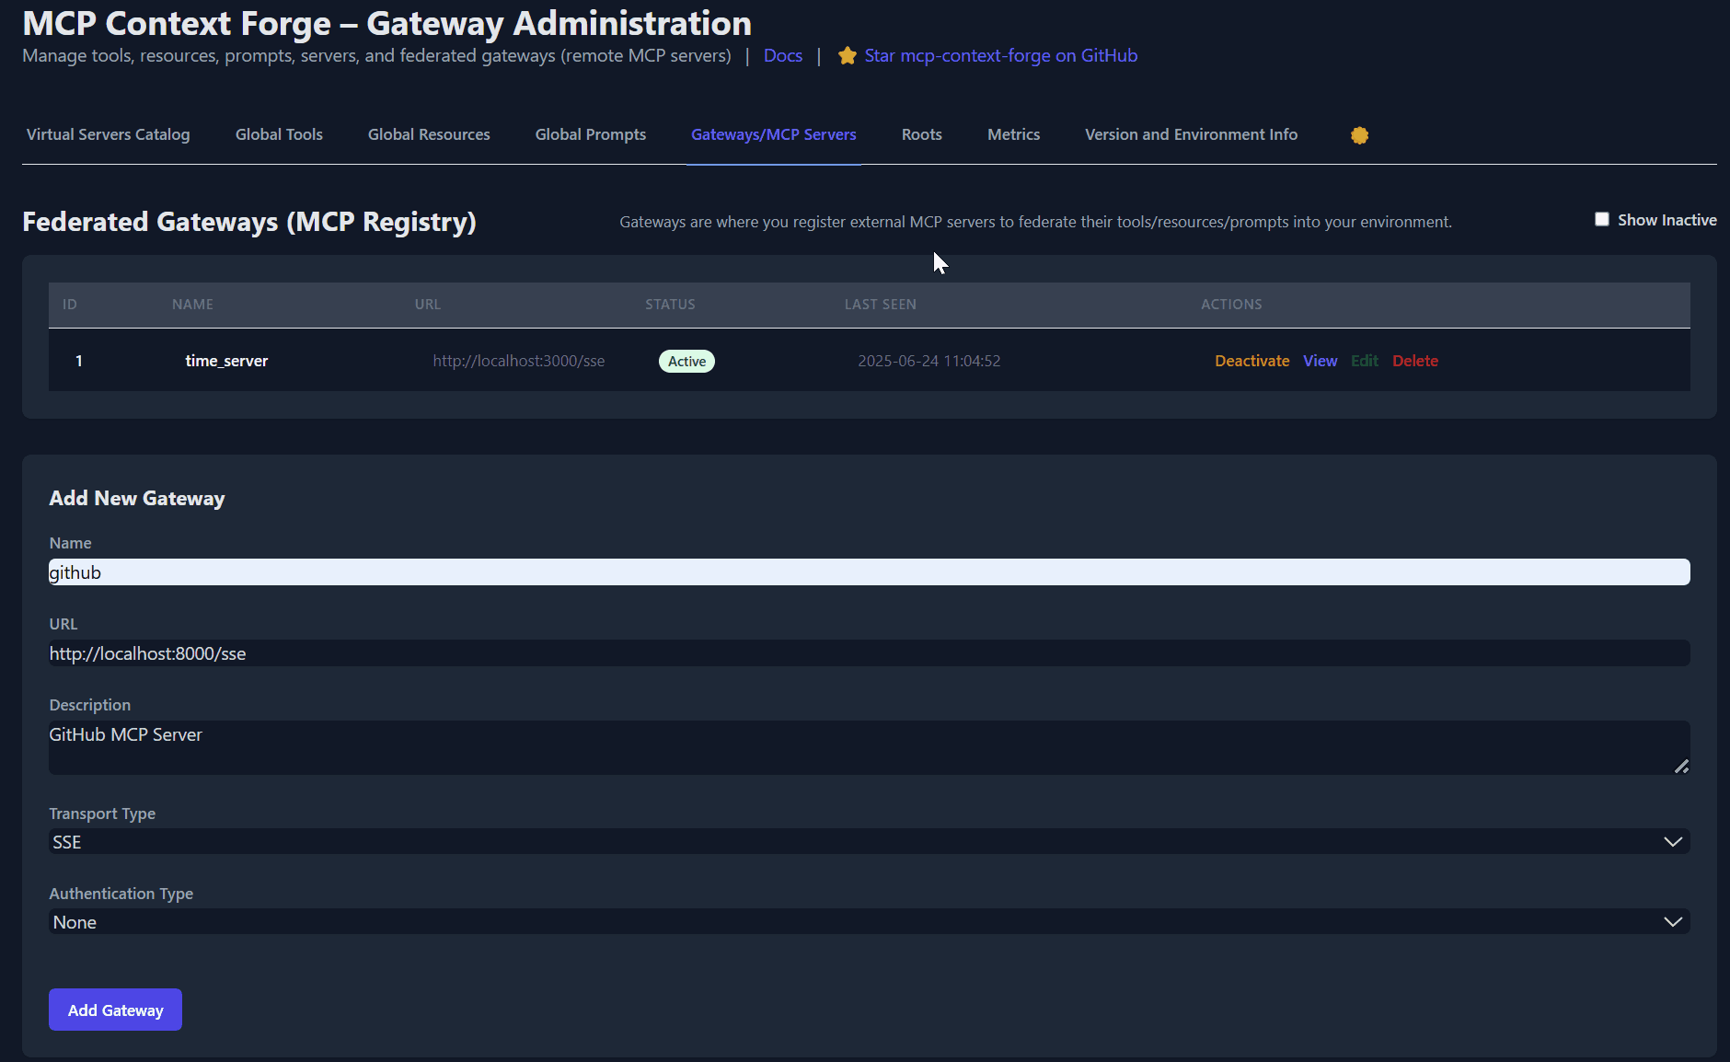Open the Global Resources tab
This screenshot has width=1730, height=1062.
429,134
